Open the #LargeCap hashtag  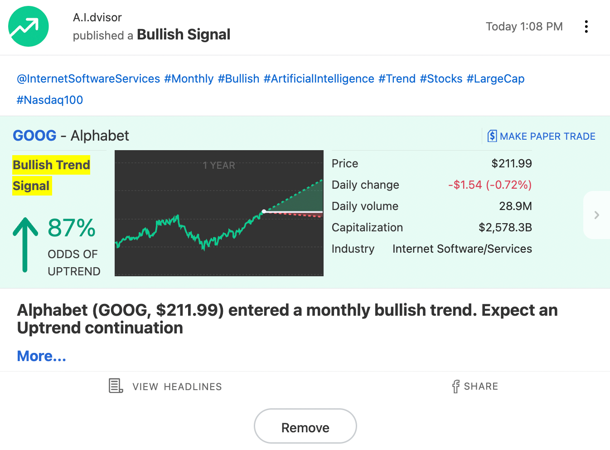click(x=495, y=78)
